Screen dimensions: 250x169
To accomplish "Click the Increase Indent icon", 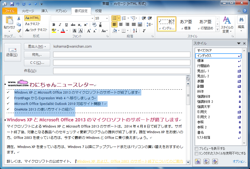I will click(x=150, y=18).
